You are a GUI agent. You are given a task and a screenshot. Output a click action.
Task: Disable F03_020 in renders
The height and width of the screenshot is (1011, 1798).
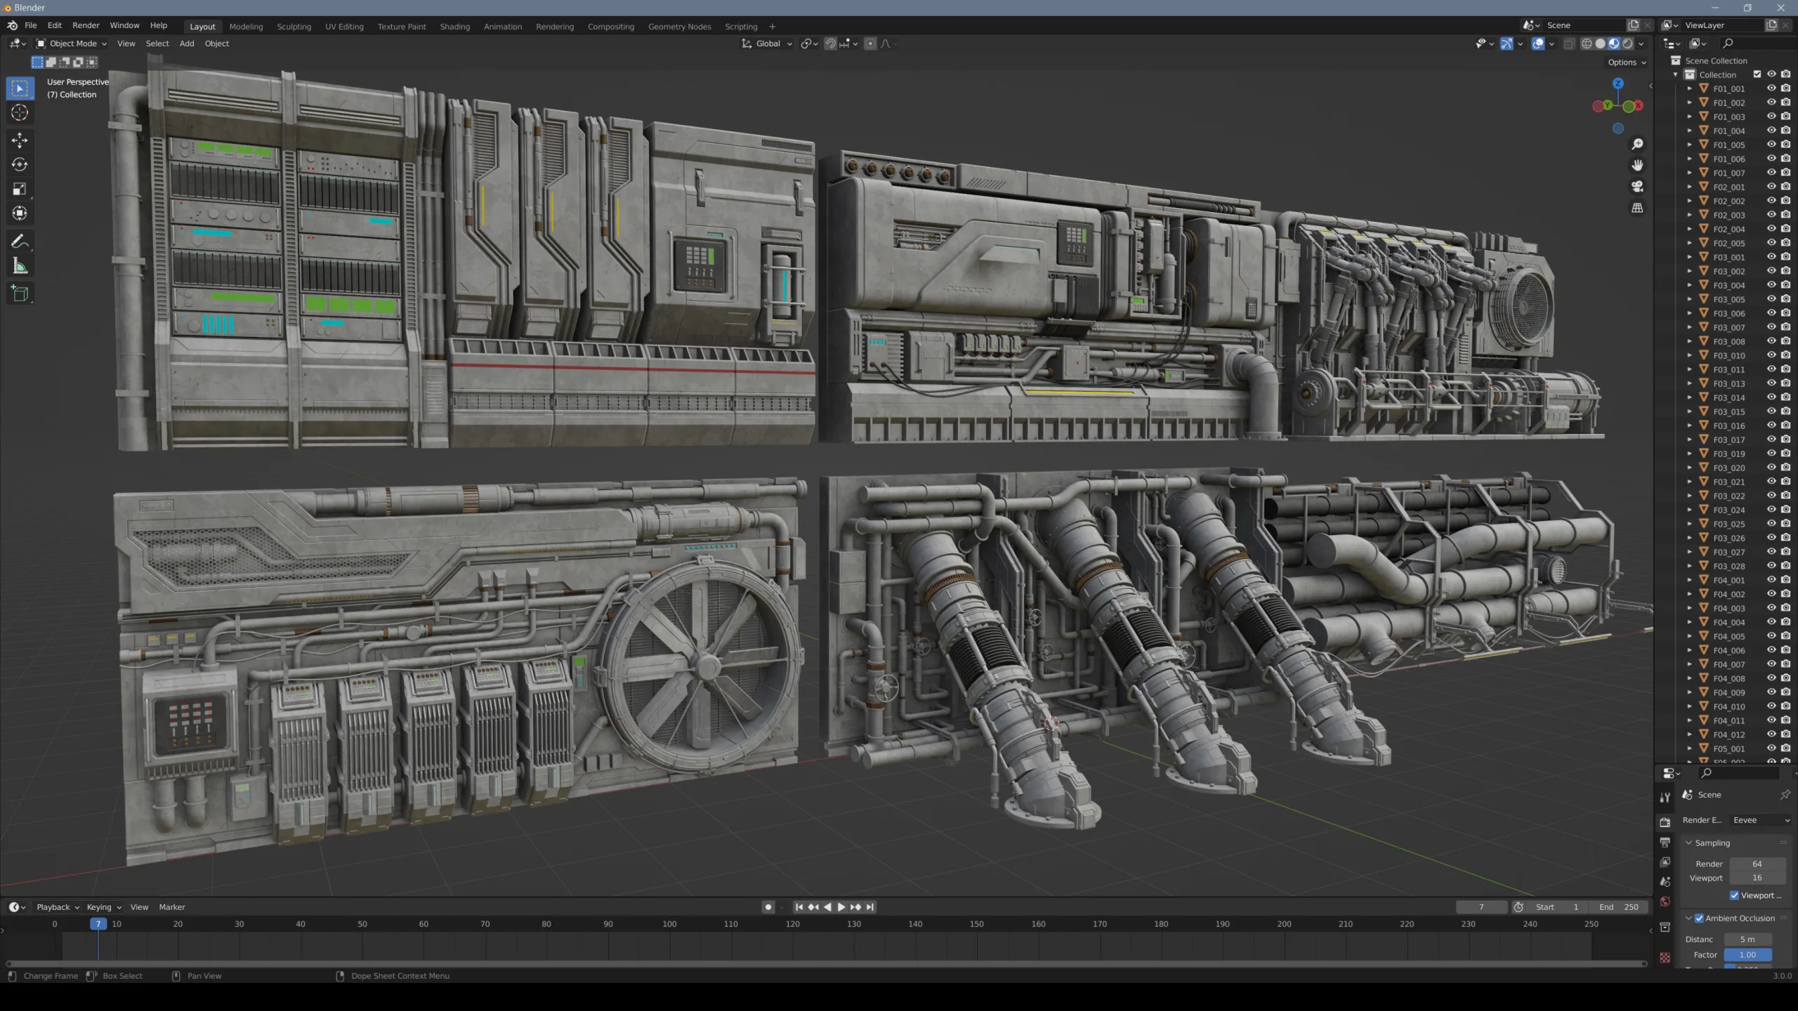coord(1786,468)
